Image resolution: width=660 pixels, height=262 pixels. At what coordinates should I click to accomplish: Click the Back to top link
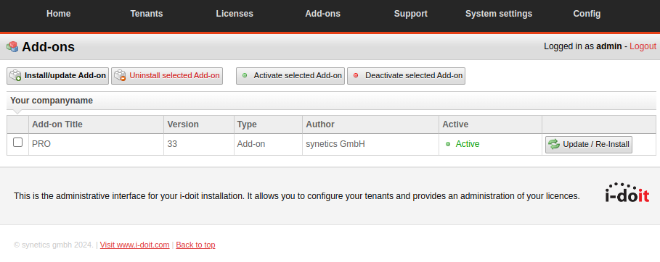(195, 245)
